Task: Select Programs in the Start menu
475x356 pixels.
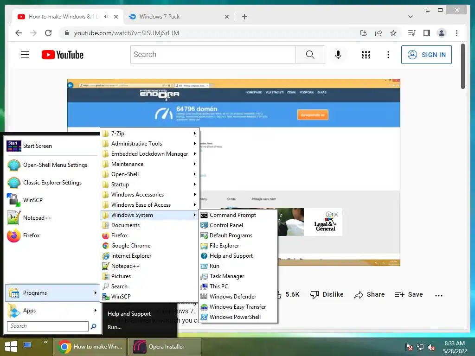Action: click(52, 293)
